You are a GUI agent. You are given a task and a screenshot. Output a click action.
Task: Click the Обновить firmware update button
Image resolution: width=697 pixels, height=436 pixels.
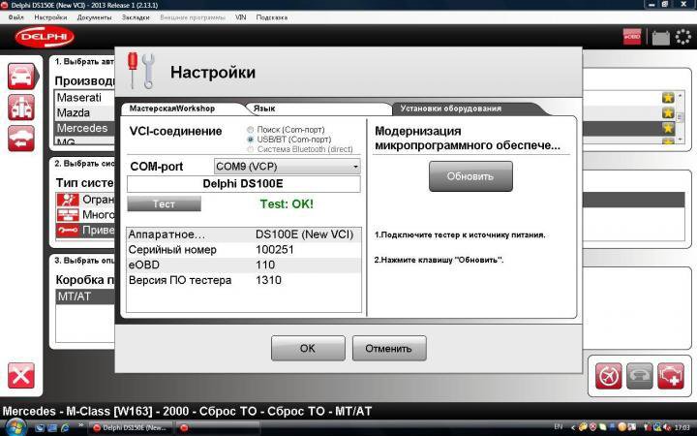pyautogui.click(x=470, y=176)
